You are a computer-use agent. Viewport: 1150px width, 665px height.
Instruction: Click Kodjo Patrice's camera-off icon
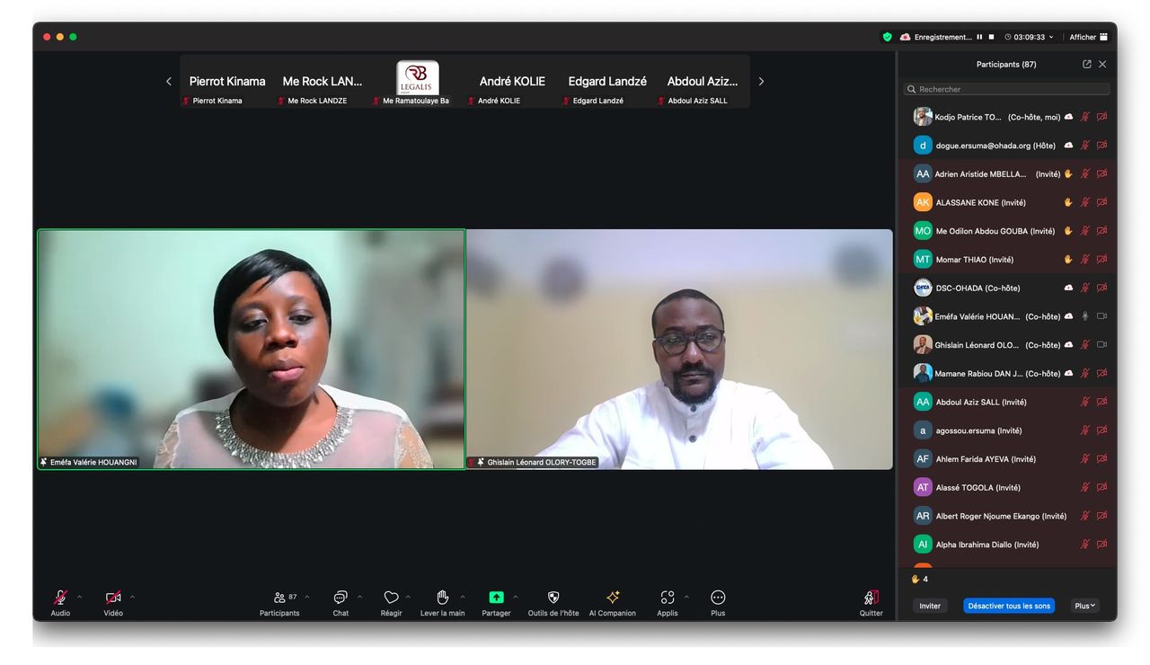pyautogui.click(x=1102, y=117)
